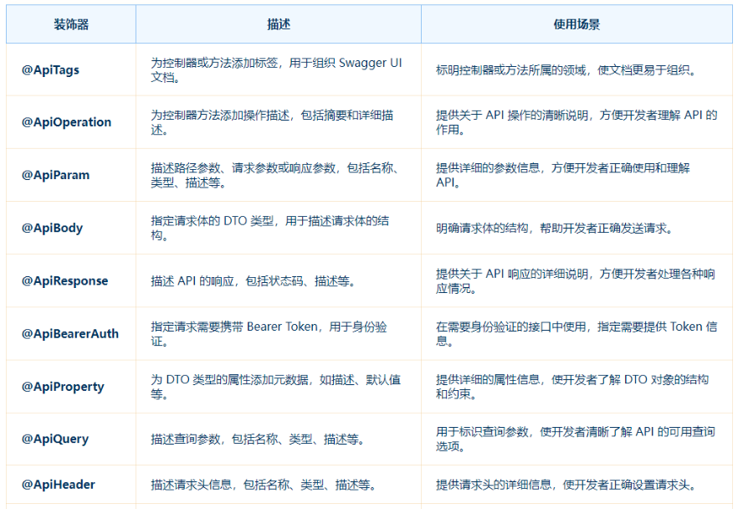Click usage text 明确请求体的结构

[x=555, y=228]
